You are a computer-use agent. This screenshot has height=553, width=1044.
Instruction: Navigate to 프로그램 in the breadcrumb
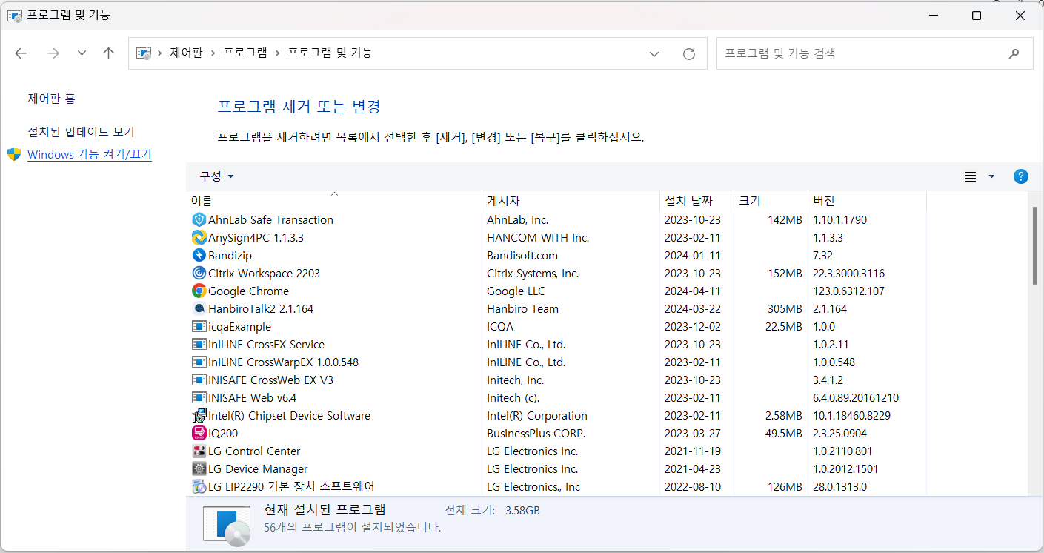tap(245, 53)
